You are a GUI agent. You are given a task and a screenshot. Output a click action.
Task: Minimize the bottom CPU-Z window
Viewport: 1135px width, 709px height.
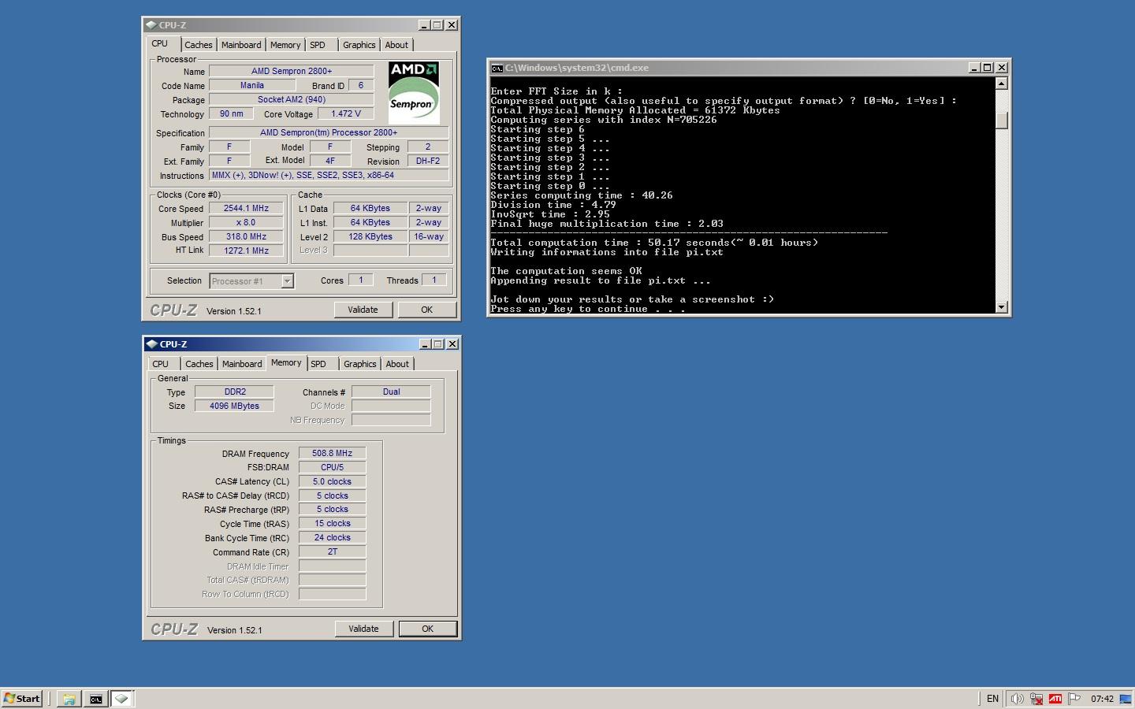click(x=424, y=344)
